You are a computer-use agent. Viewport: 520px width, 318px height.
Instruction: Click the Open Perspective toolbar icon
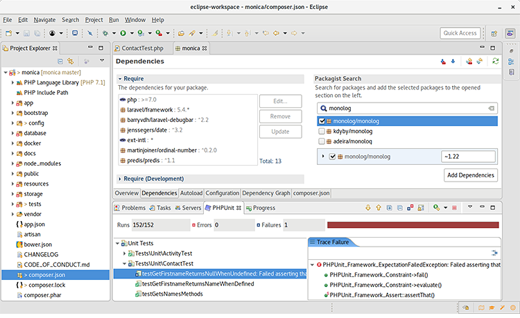point(493,33)
